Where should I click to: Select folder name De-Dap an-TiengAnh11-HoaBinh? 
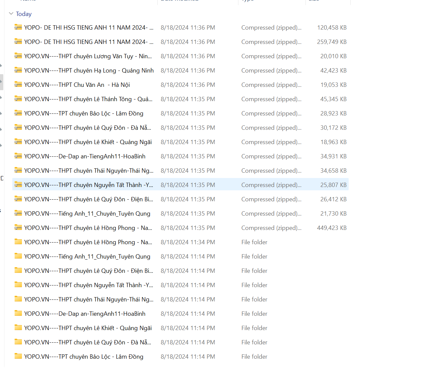[x=85, y=314]
